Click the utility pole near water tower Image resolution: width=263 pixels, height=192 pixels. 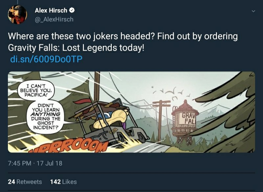point(161,120)
